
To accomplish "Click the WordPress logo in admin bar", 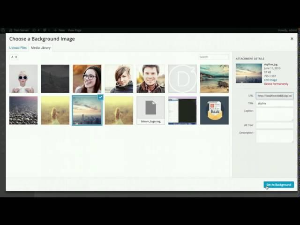I will click(3, 30).
